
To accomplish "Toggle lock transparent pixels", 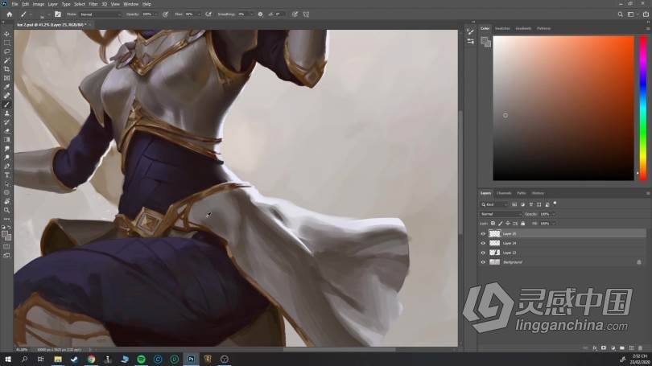I will pos(493,224).
